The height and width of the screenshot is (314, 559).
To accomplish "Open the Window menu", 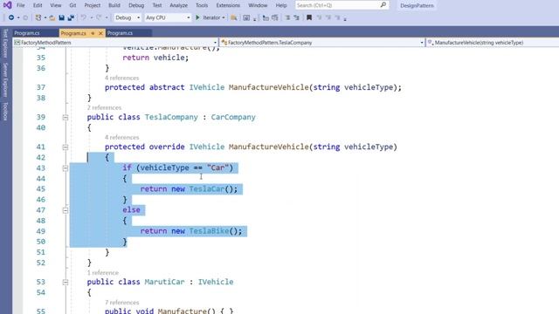I will tap(258, 5).
